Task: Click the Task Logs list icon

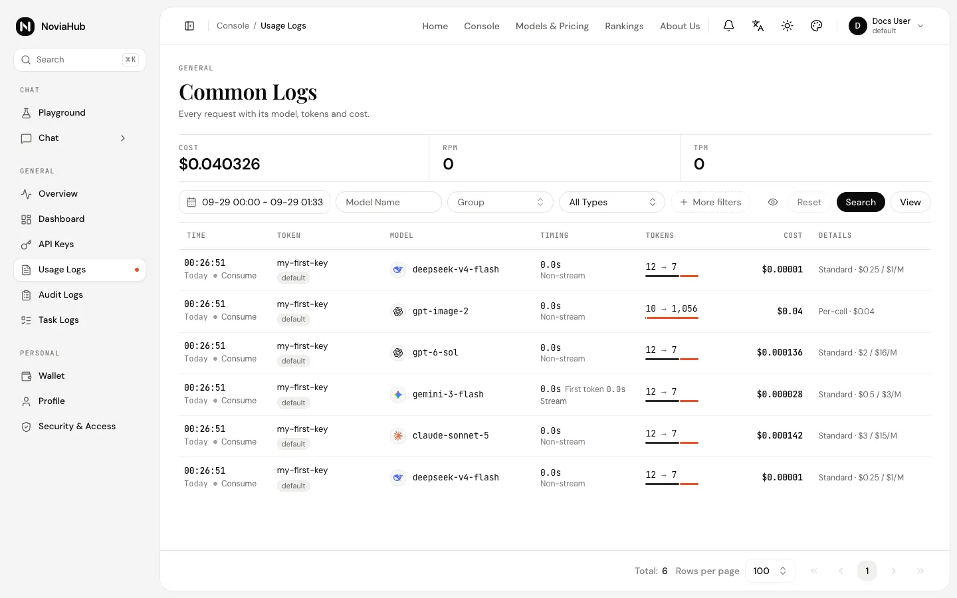Action: (27, 320)
